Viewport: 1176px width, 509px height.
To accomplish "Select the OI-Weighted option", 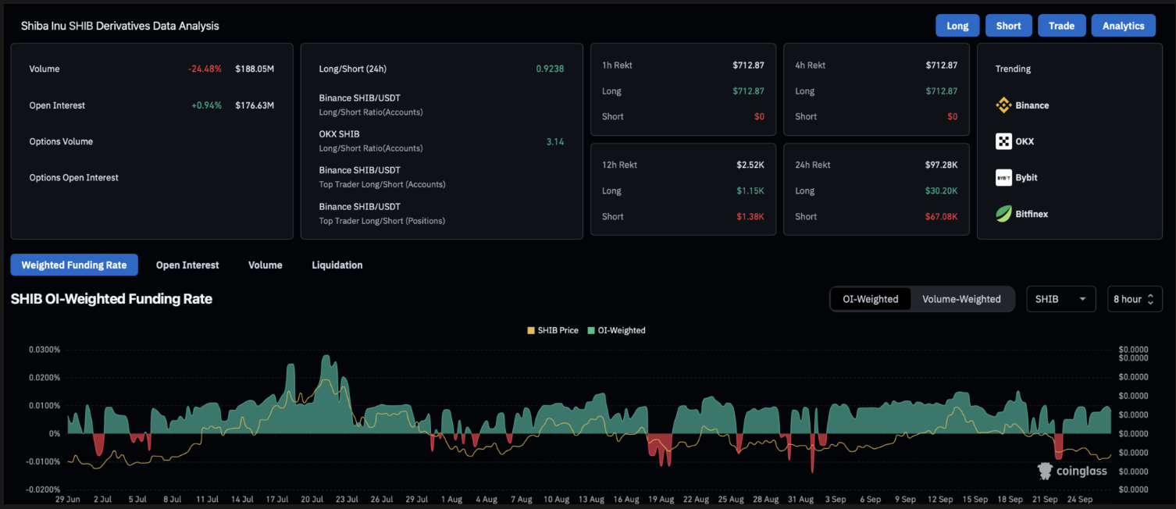I will [870, 299].
